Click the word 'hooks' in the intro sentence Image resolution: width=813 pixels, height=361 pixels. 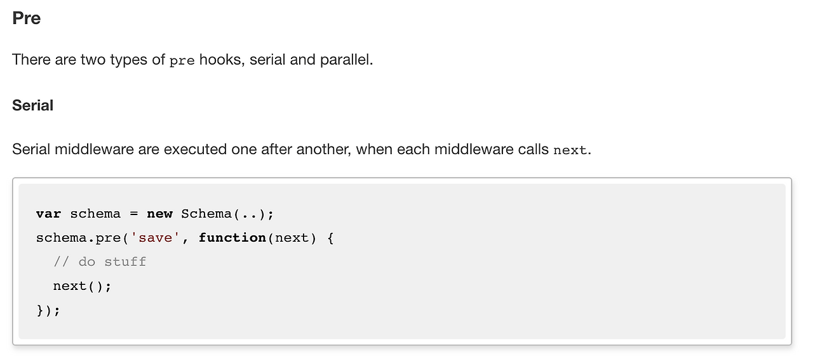(220, 60)
